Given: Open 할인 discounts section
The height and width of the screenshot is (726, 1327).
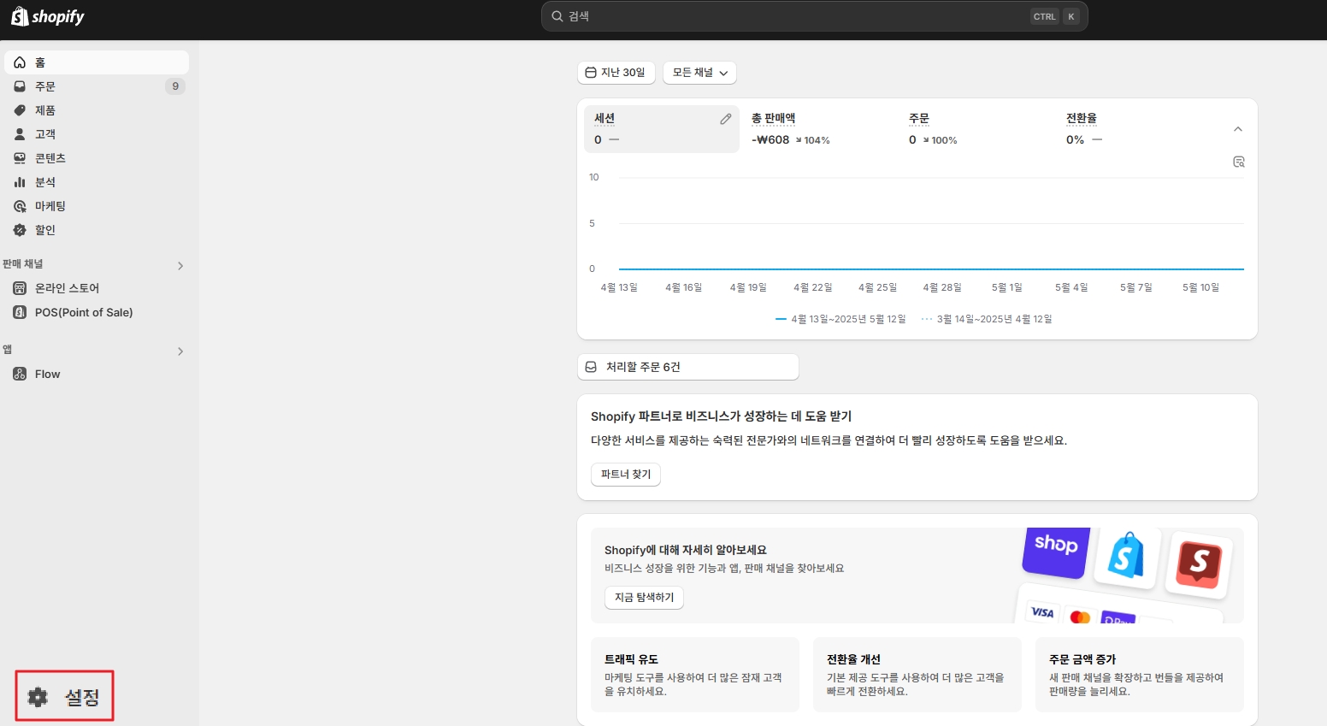Looking at the screenshot, I should click(44, 230).
